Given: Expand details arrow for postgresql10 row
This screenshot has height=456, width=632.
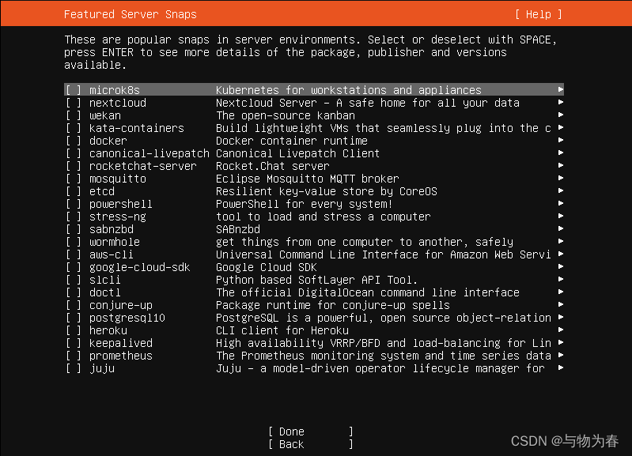Looking at the screenshot, I should [560, 318].
